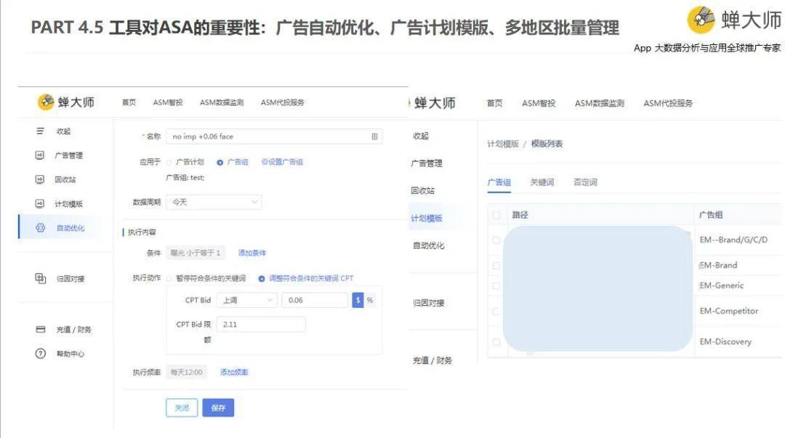
Task: Click the 蝉大师 logo in left panel header
Action: point(66,102)
